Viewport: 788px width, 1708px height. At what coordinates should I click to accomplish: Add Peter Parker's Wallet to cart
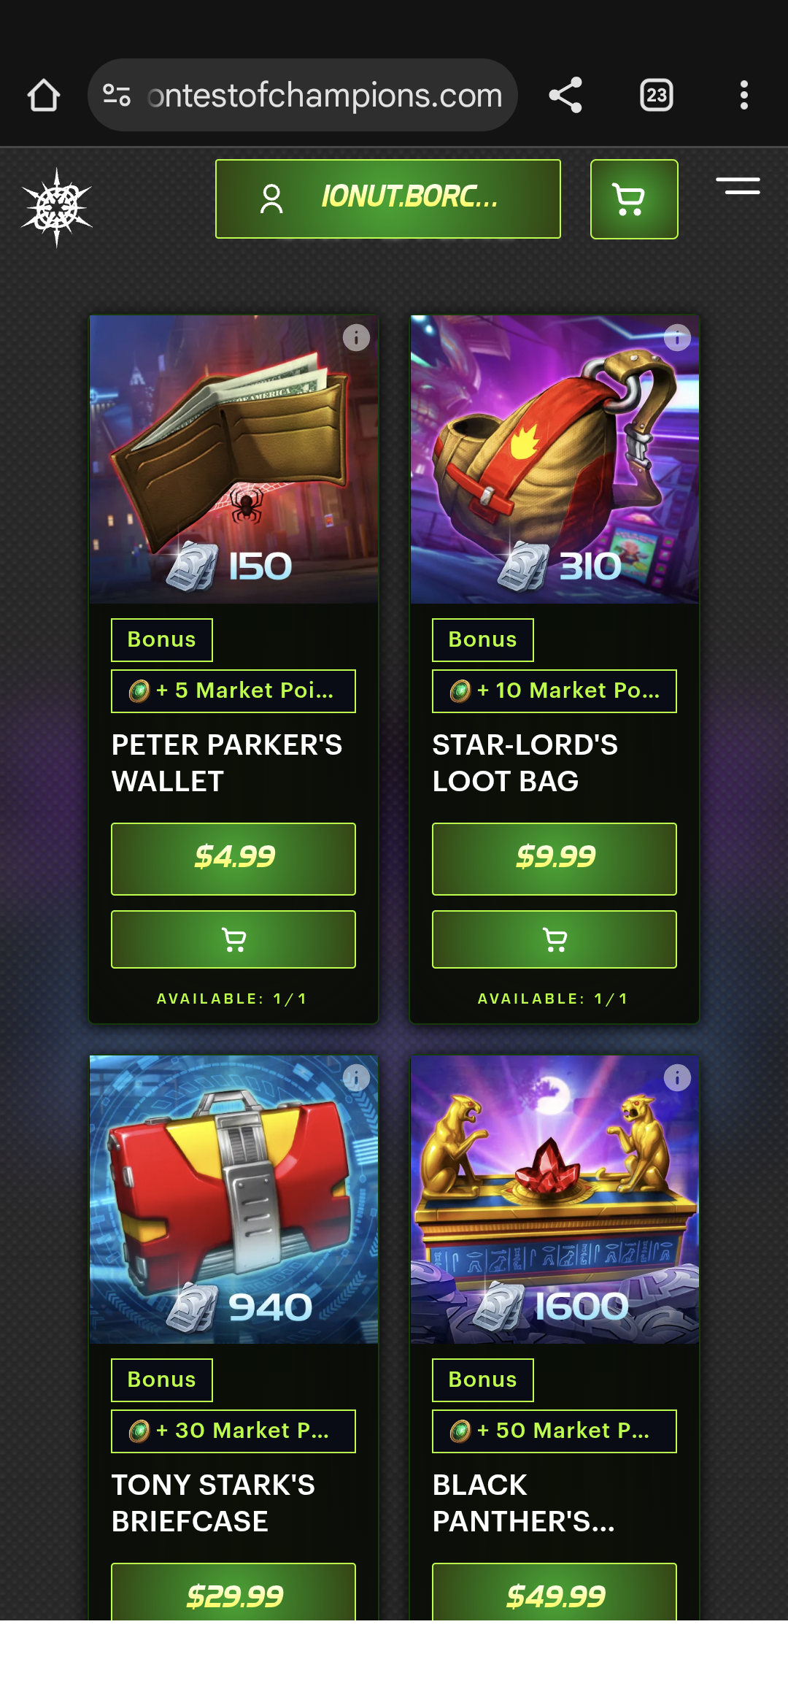pyautogui.click(x=233, y=939)
